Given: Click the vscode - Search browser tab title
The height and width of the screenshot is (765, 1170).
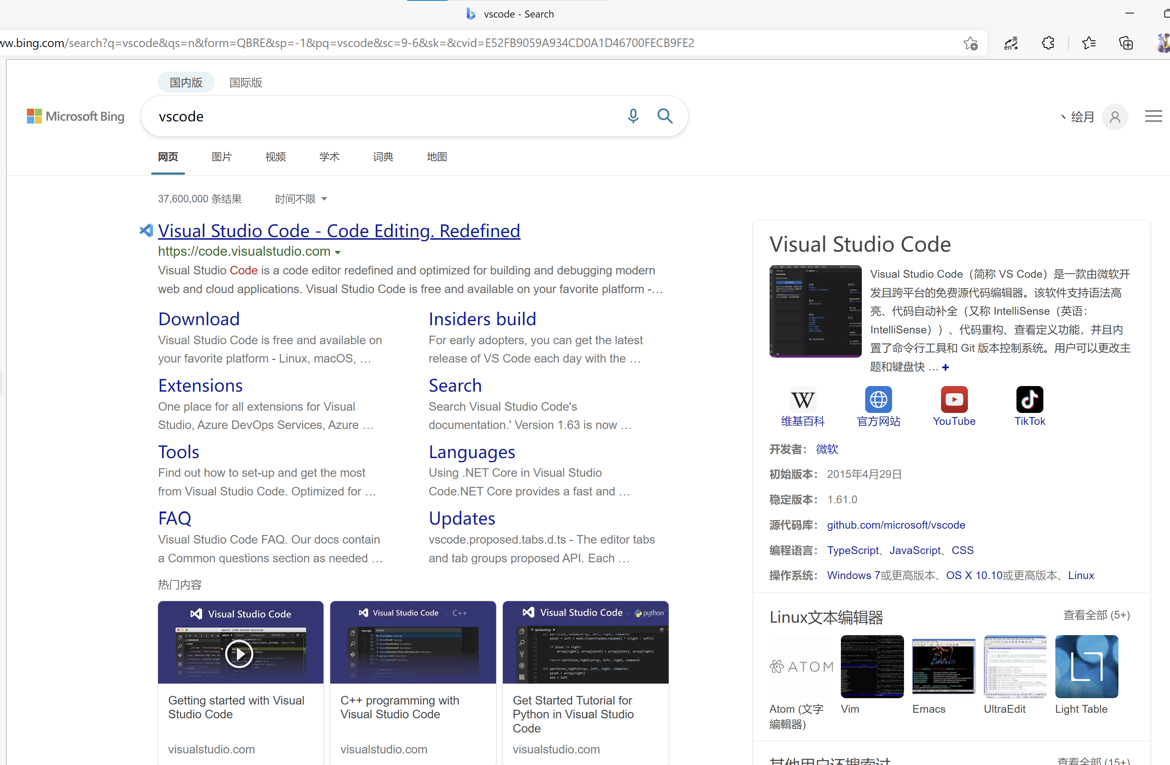Looking at the screenshot, I should (519, 14).
